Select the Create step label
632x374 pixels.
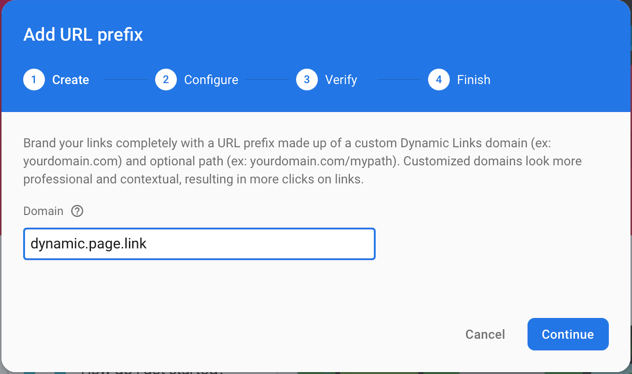(x=71, y=80)
